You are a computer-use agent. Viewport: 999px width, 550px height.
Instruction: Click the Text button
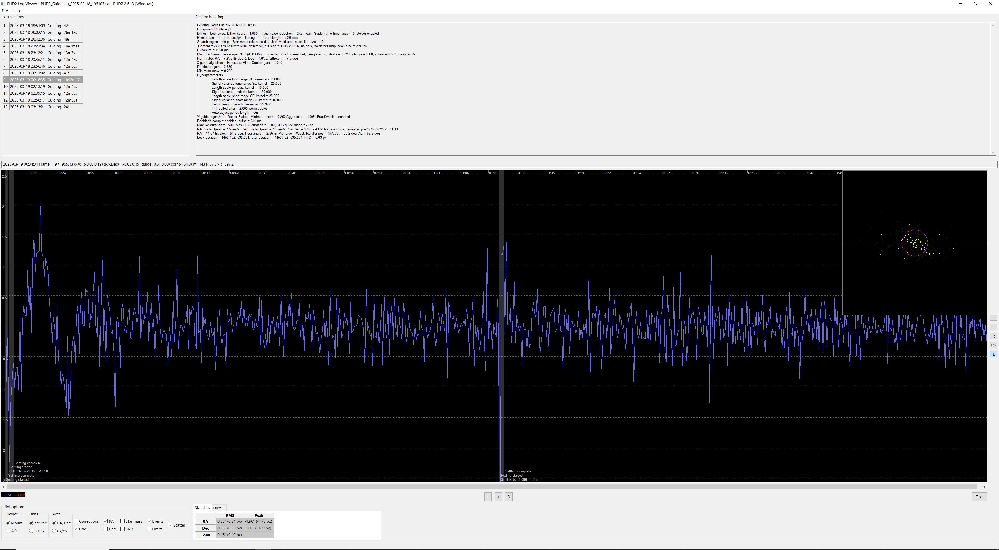tap(979, 497)
